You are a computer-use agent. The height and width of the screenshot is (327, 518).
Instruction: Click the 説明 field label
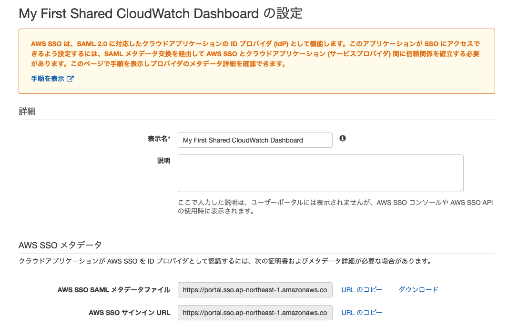(x=164, y=161)
